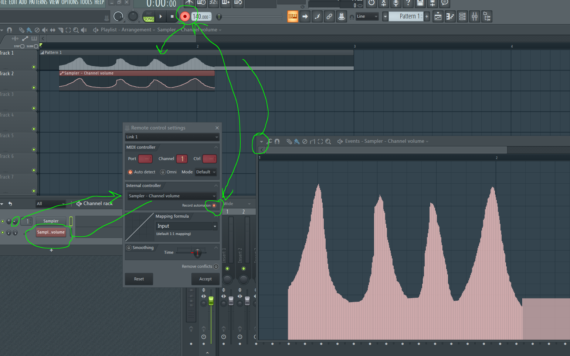Select the Playlist zoom magnifier tool

pos(76,30)
